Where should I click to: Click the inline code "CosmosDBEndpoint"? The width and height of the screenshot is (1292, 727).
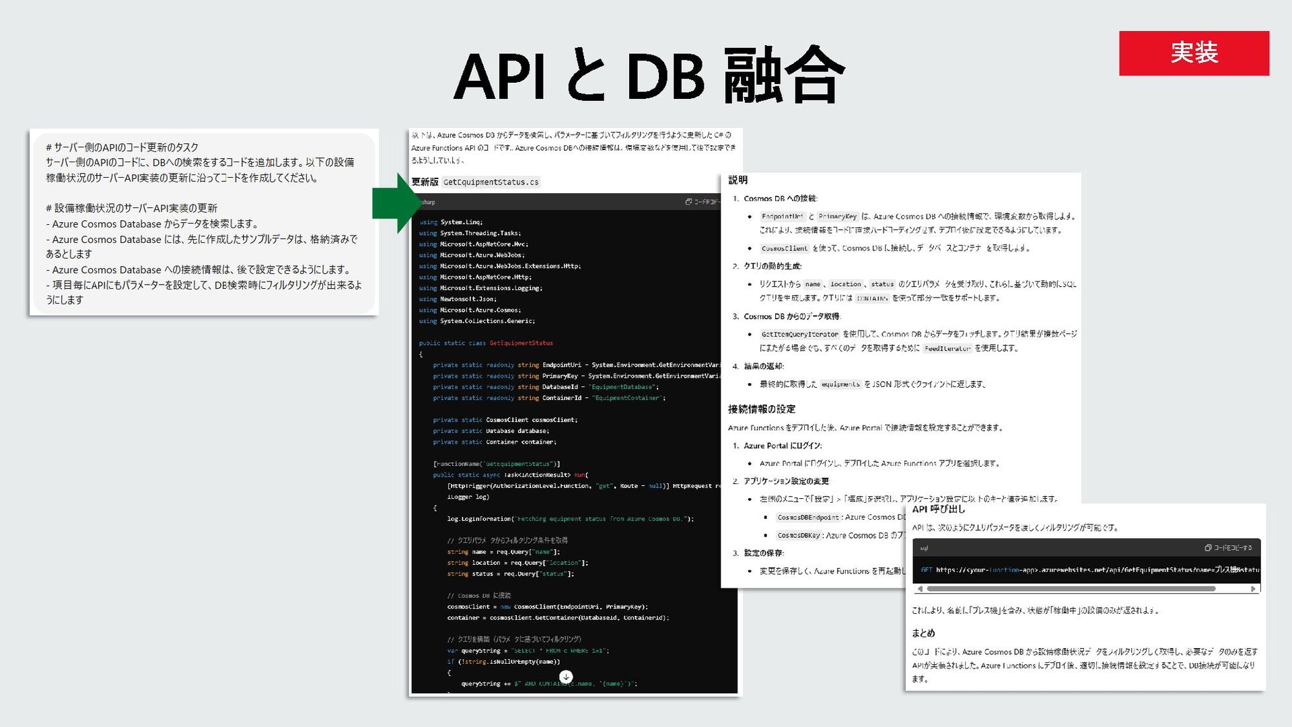(808, 518)
